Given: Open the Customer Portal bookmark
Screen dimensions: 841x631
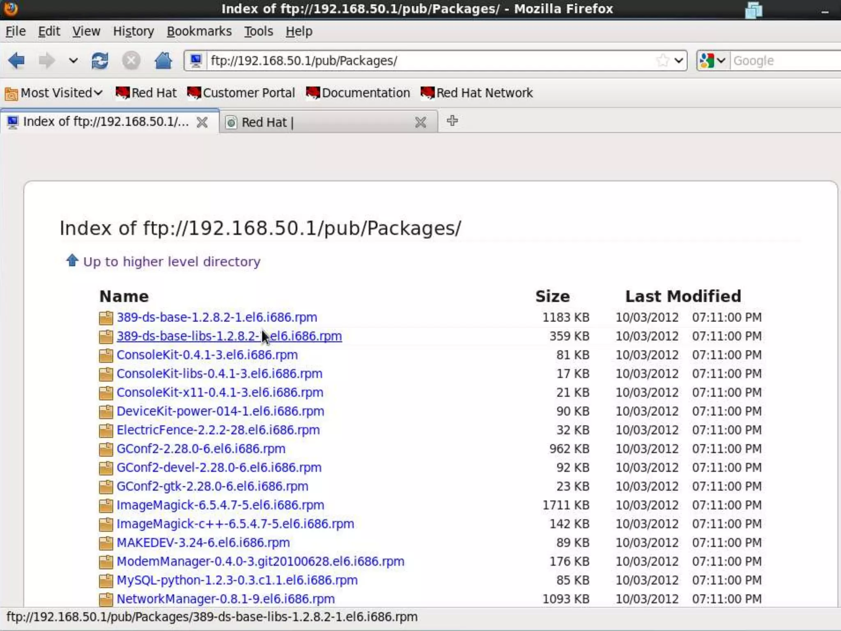Looking at the screenshot, I should click(x=241, y=93).
